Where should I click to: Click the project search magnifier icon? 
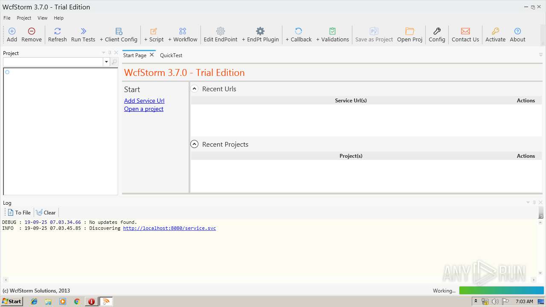click(114, 62)
